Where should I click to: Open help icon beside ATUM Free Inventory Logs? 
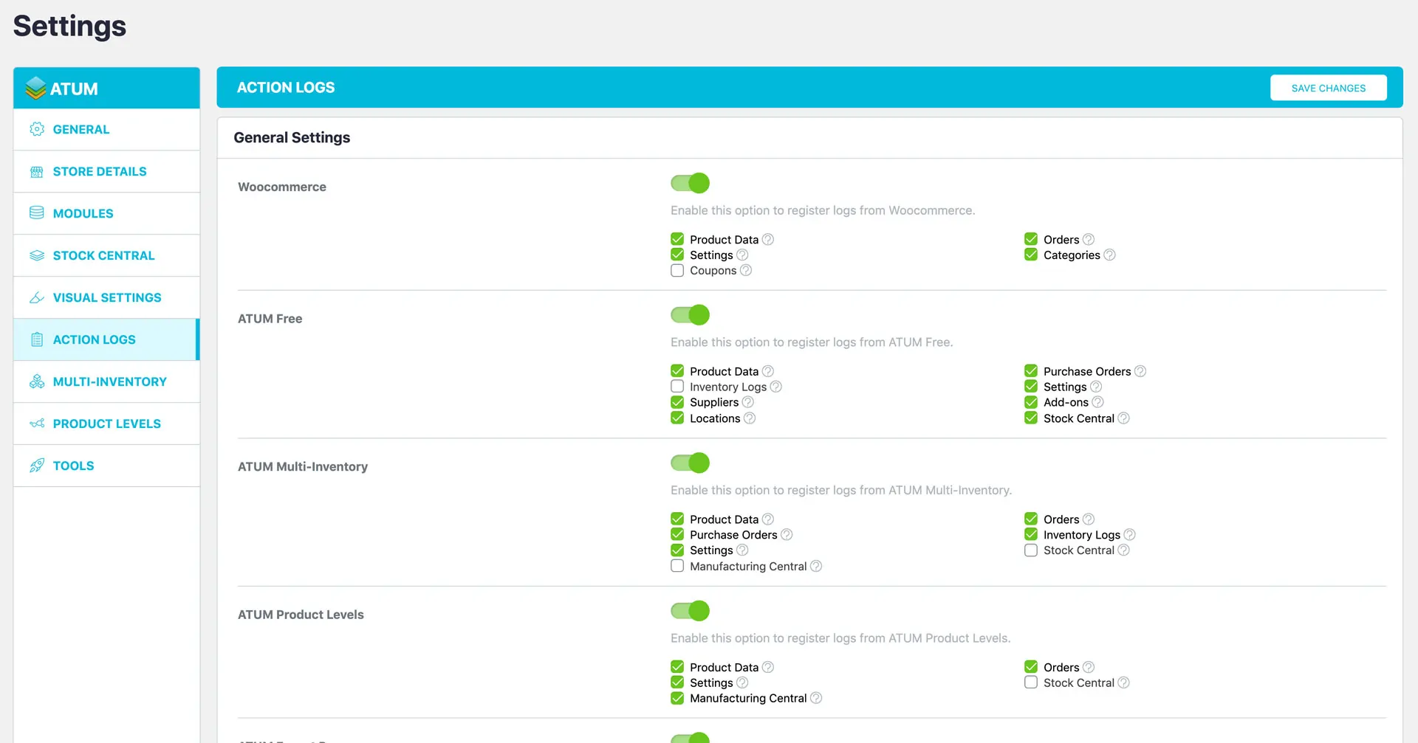pos(775,387)
